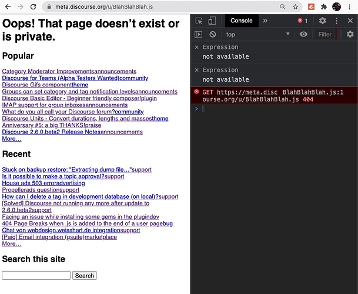Show more DevTools tabs with the chevron

[265, 21]
